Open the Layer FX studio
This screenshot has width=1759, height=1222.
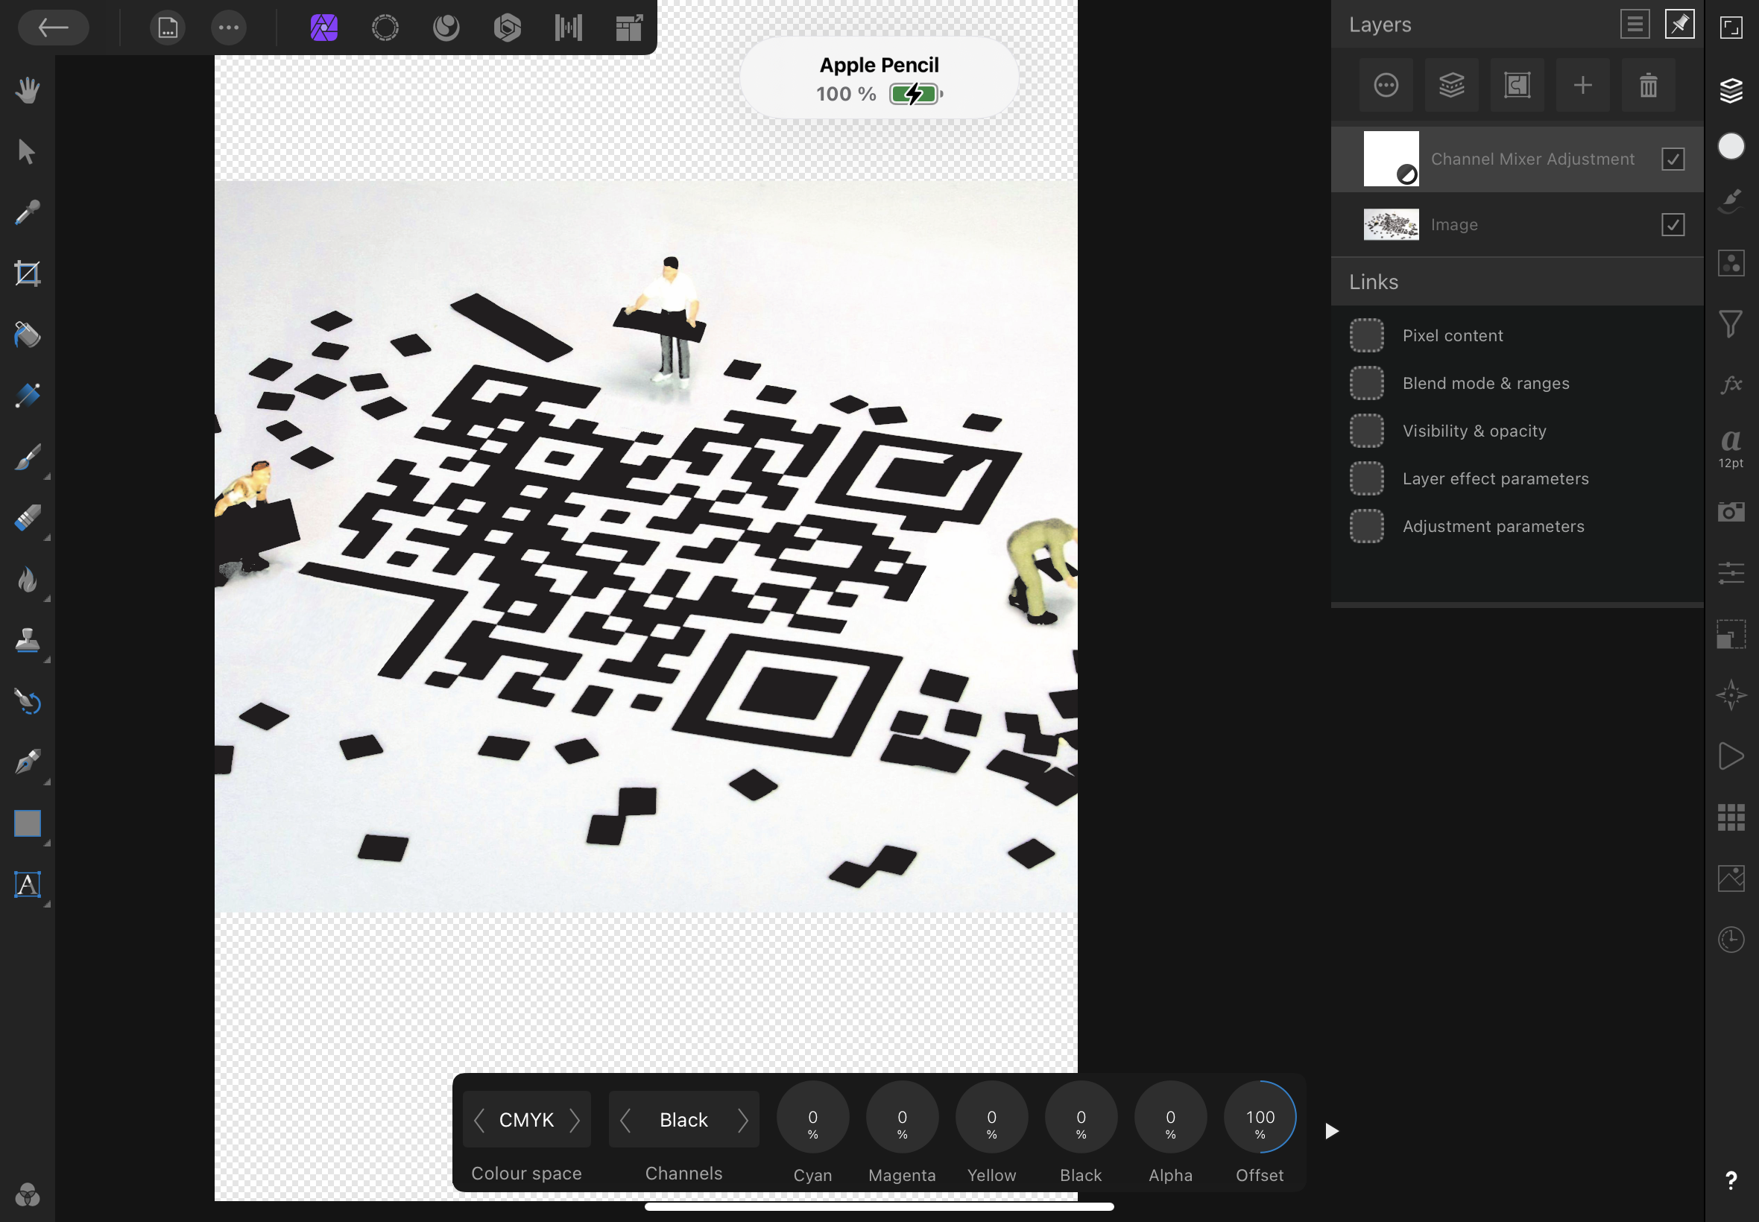(1731, 385)
